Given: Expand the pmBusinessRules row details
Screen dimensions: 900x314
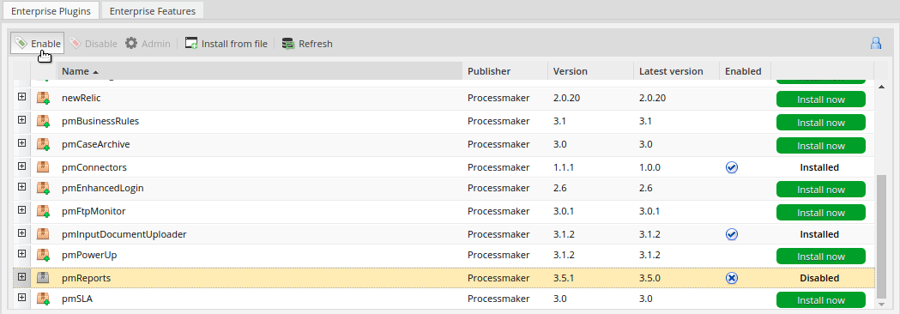Looking at the screenshot, I should point(21,120).
